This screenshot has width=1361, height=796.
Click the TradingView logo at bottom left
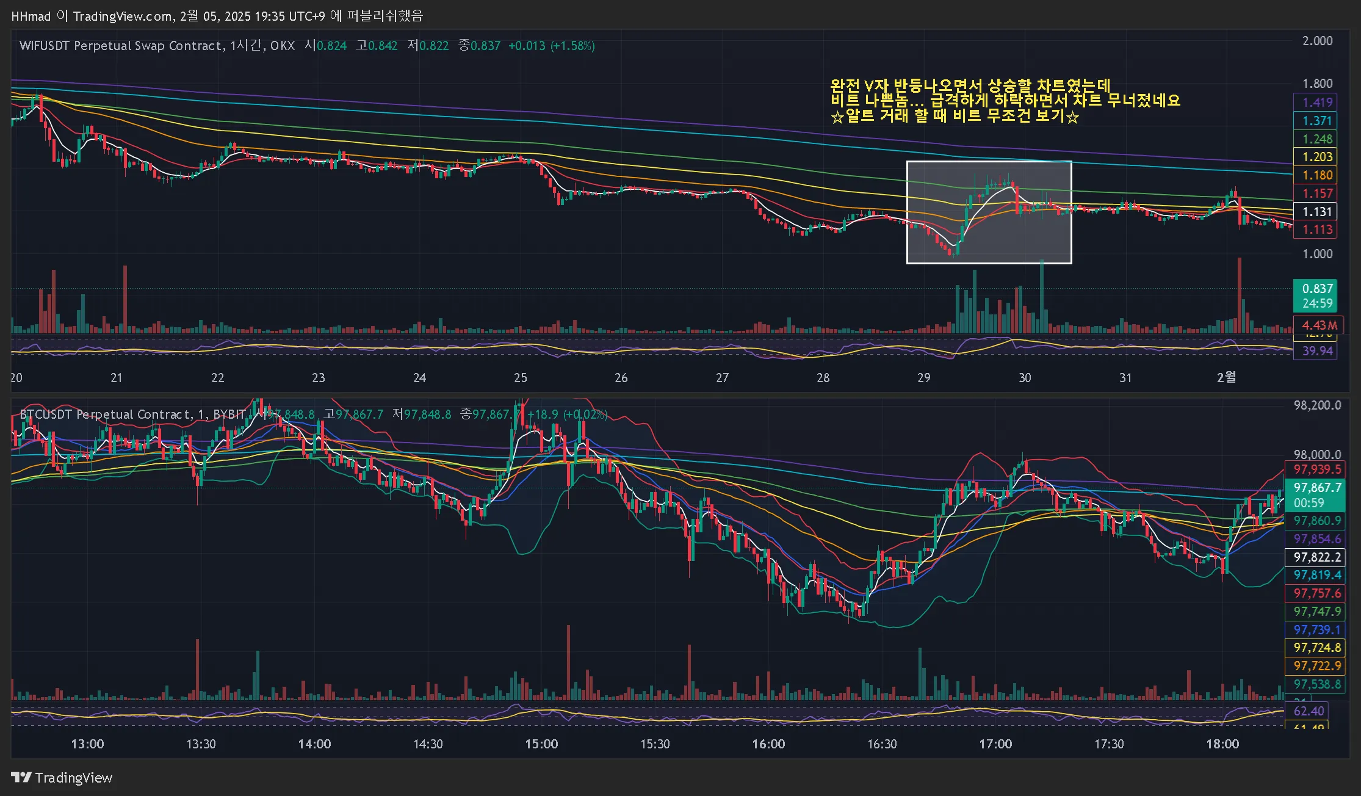point(62,778)
